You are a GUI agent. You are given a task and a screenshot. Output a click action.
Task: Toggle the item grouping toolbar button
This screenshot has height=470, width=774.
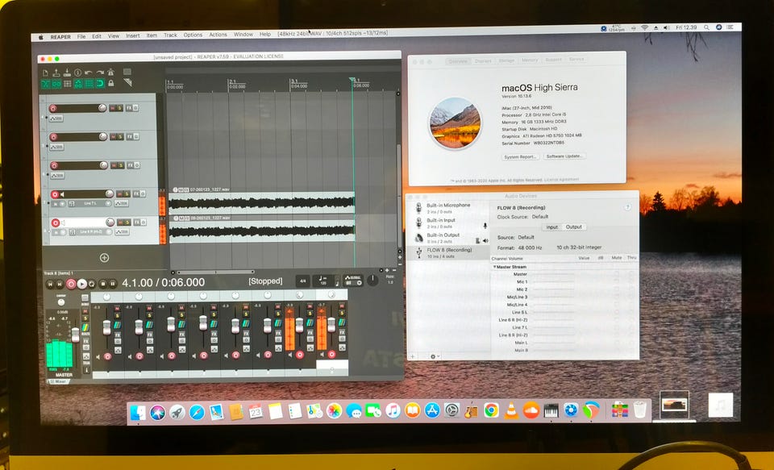(x=56, y=84)
